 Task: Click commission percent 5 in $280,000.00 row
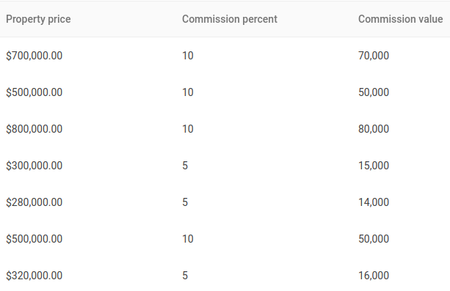click(x=185, y=202)
